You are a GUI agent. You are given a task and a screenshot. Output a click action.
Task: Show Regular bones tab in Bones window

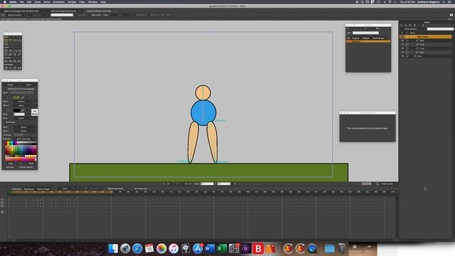tap(355, 38)
